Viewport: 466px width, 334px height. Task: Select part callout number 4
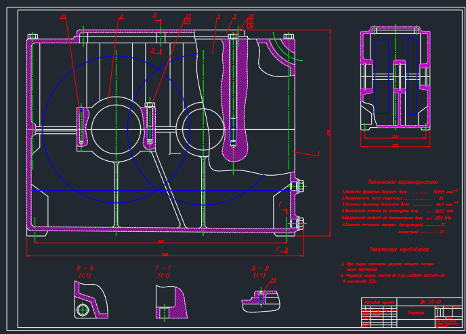coord(121,17)
